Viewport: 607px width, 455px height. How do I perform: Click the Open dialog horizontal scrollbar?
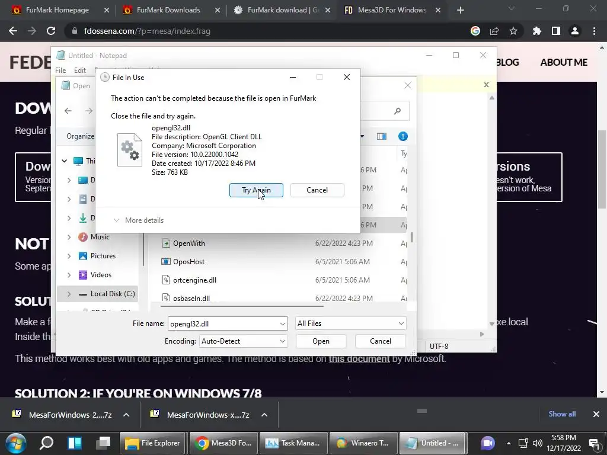coord(242,306)
